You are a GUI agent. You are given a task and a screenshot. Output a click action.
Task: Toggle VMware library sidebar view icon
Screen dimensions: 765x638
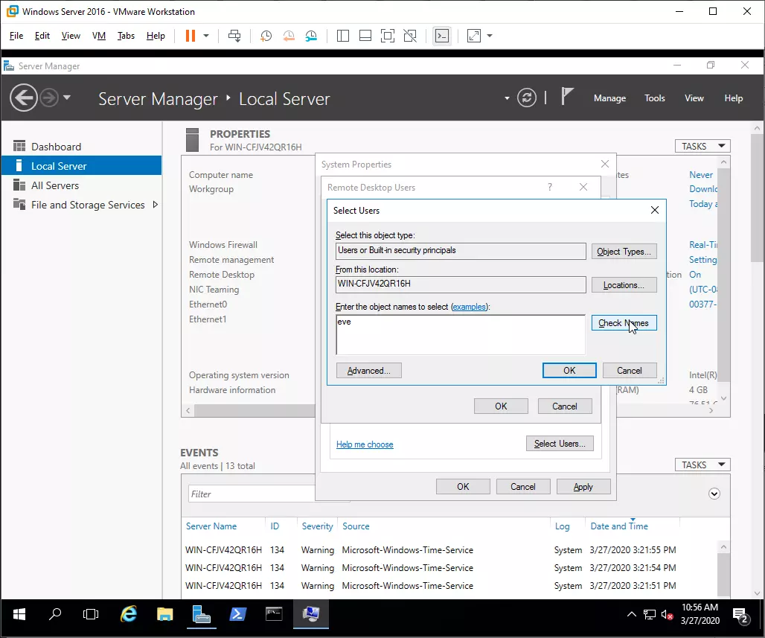(343, 36)
